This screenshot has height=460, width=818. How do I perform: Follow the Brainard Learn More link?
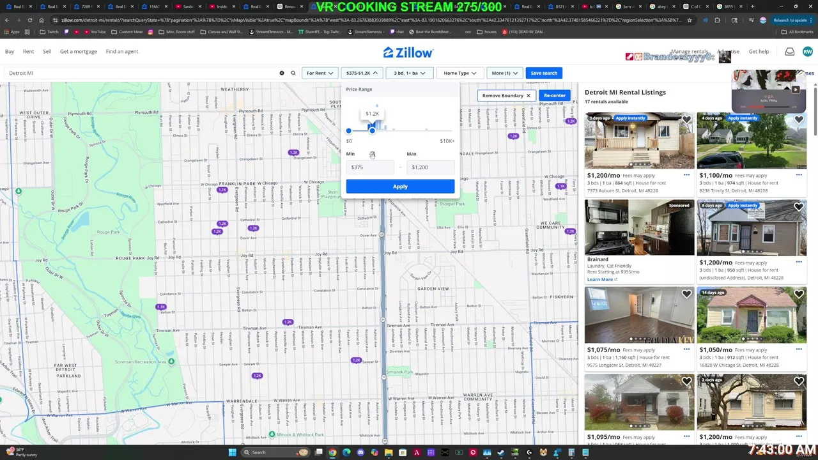602,279
